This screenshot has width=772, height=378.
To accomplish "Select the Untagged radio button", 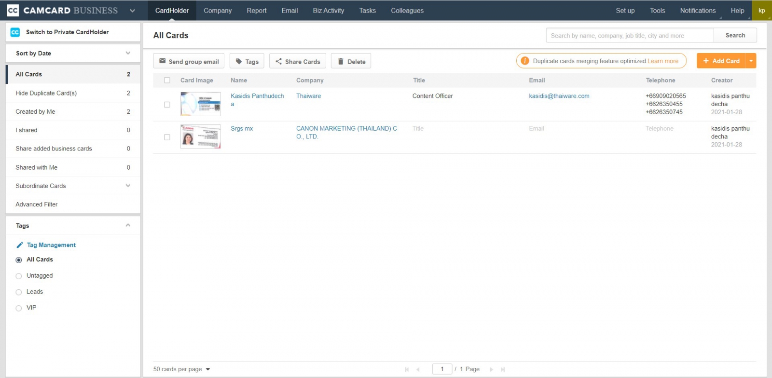I will pos(19,276).
